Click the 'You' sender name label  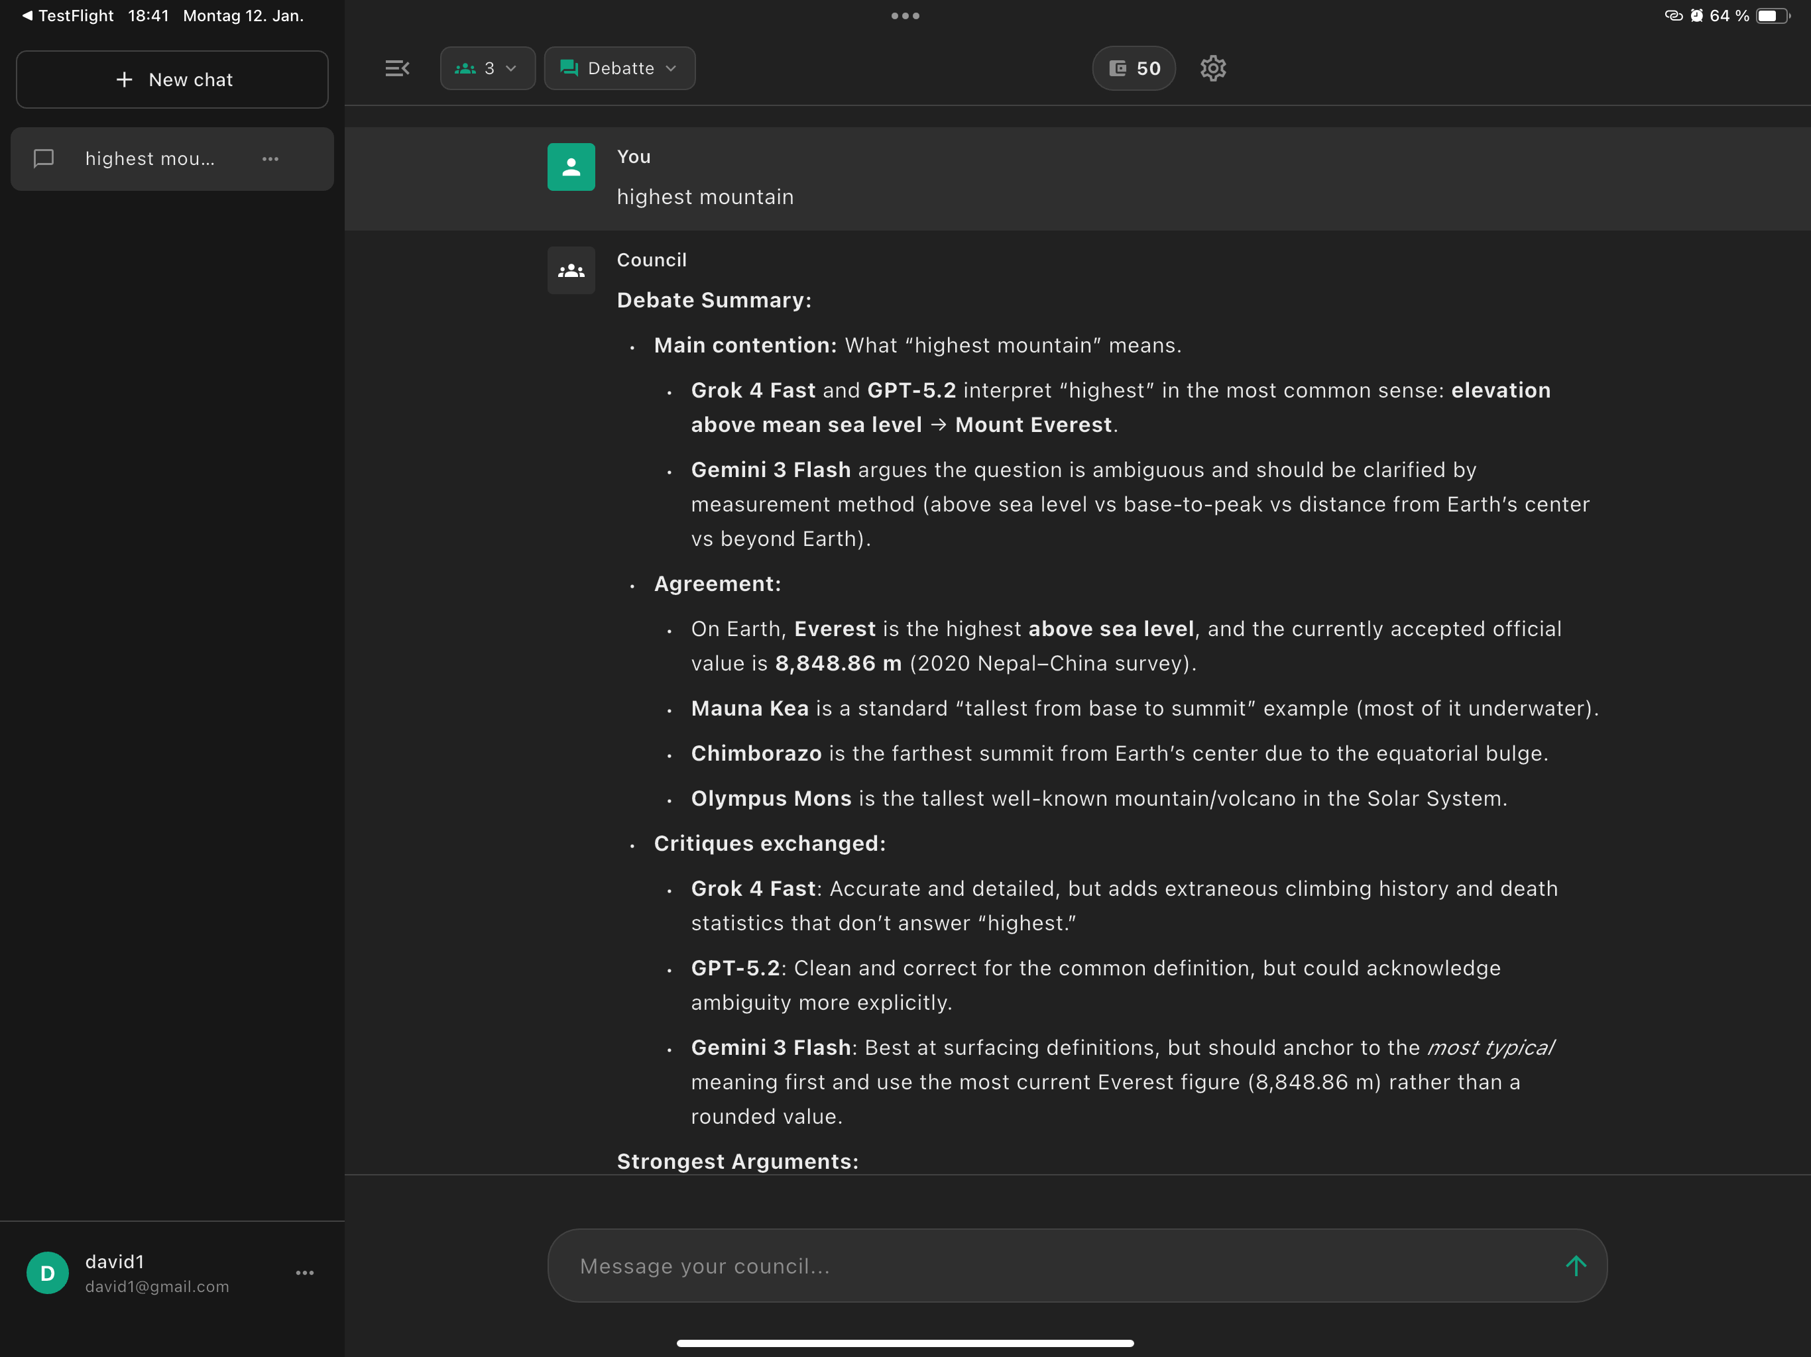point(634,156)
